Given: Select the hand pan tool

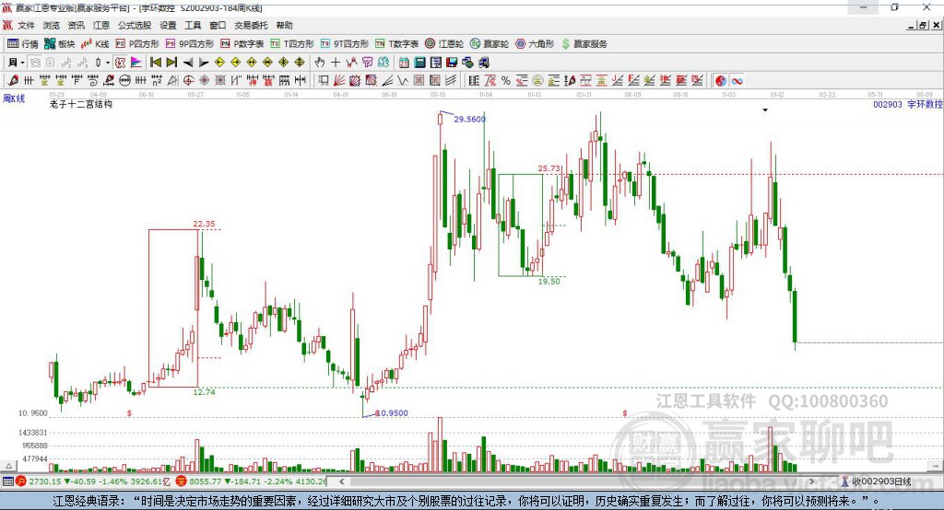Looking at the screenshot, I should point(320,62).
